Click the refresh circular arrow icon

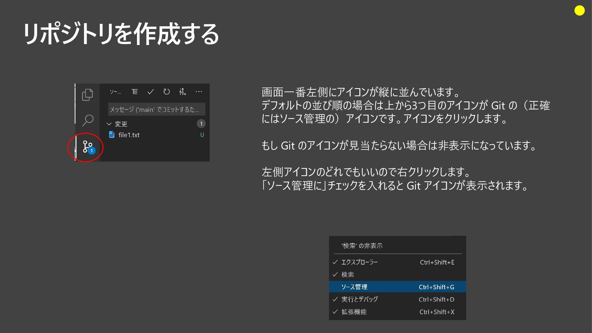click(166, 92)
